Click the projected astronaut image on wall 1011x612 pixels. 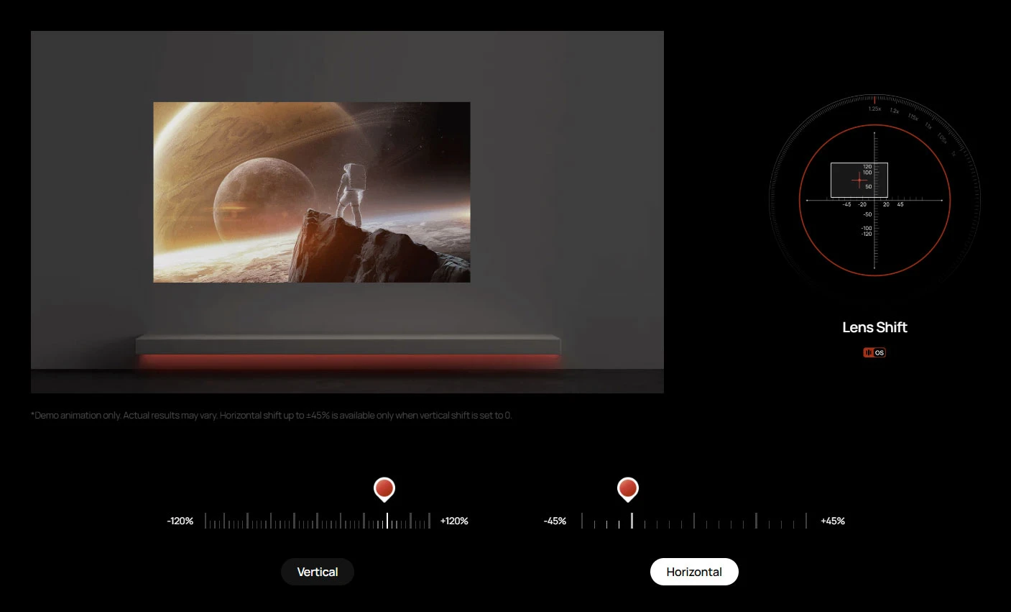(x=312, y=192)
